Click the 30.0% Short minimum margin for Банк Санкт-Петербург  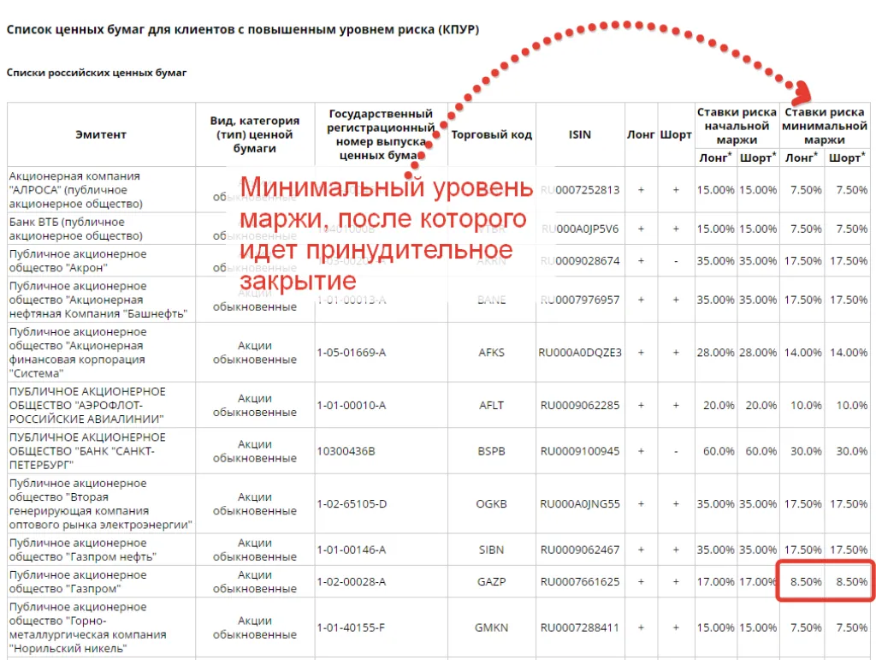847,451
